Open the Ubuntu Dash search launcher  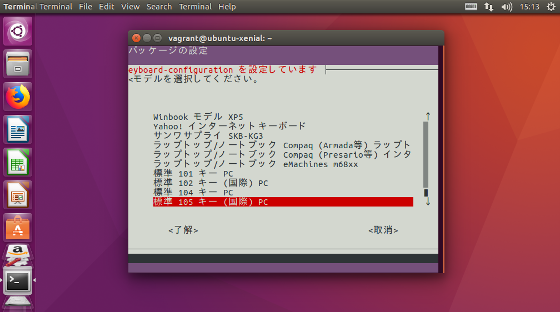point(18,32)
